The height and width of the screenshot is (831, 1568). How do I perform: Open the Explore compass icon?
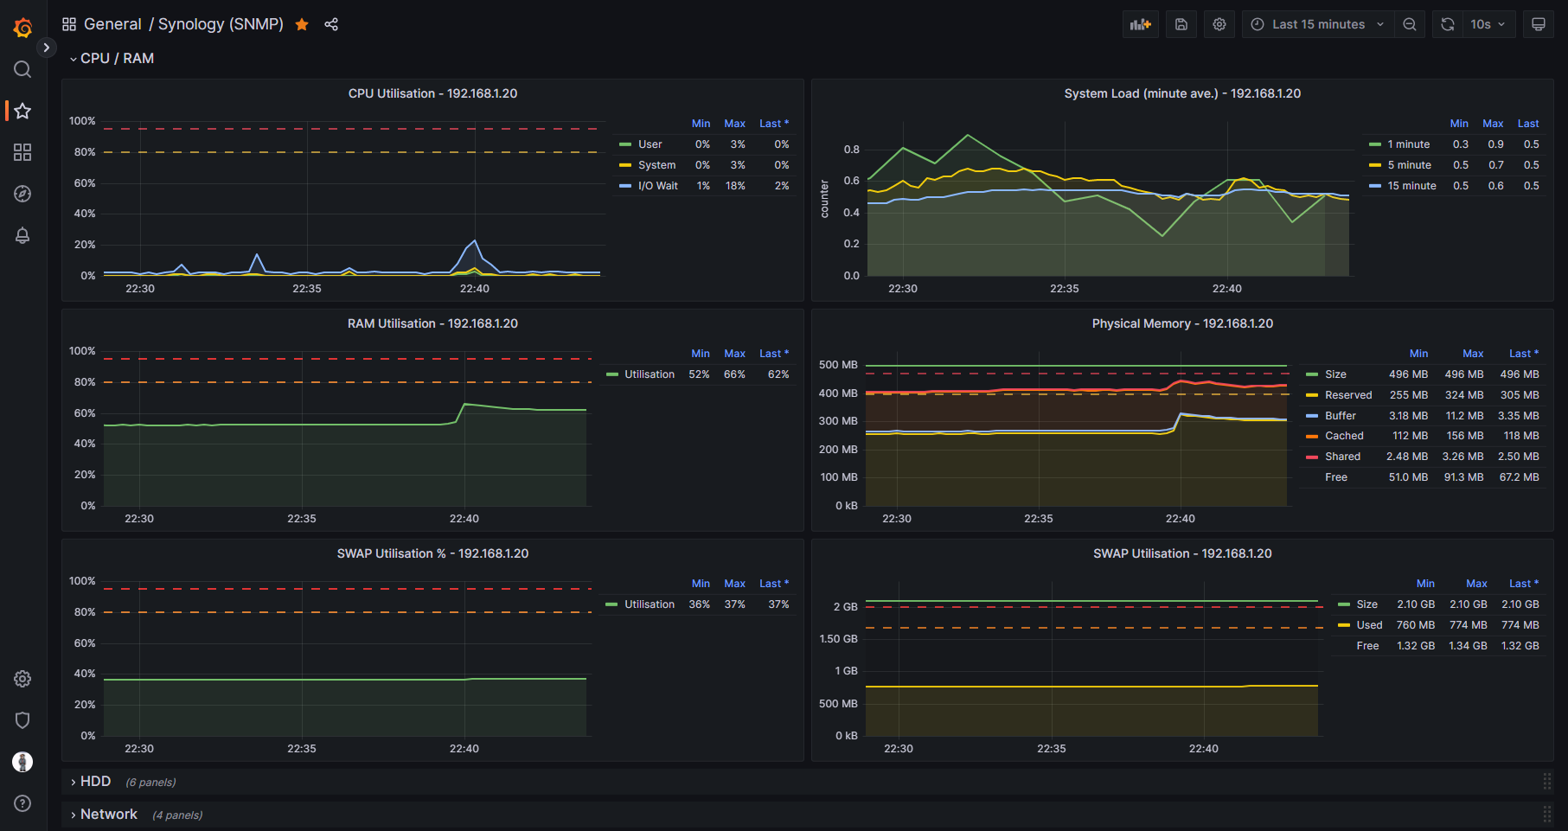(22, 194)
